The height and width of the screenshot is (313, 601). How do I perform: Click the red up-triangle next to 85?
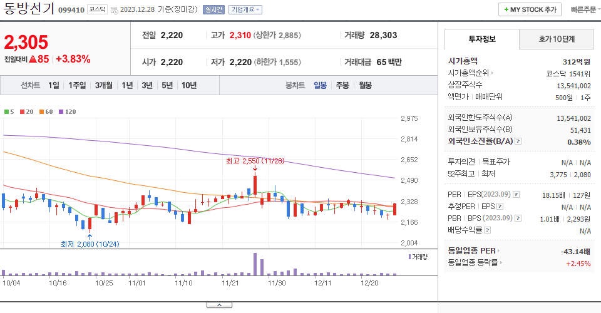[x=33, y=59]
